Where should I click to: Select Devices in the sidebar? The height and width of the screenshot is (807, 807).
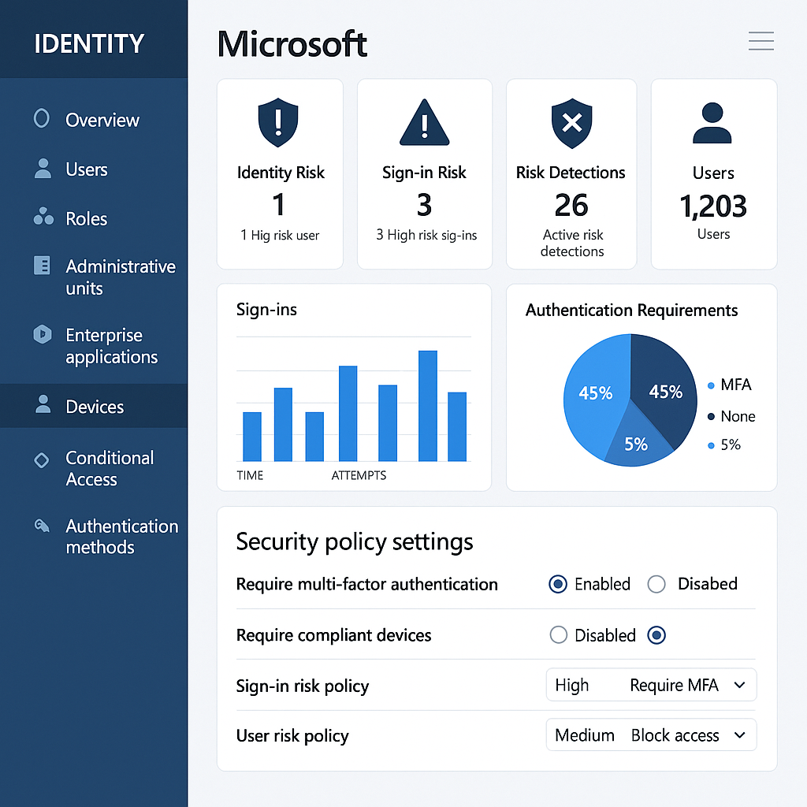click(x=94, y=406)
